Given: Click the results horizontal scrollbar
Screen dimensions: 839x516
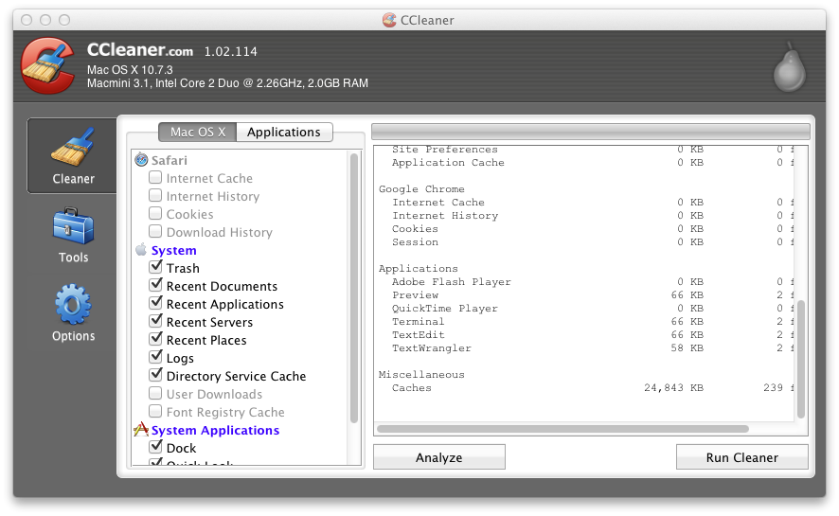Looking at the screenshot, I should (x=562, y=428).
